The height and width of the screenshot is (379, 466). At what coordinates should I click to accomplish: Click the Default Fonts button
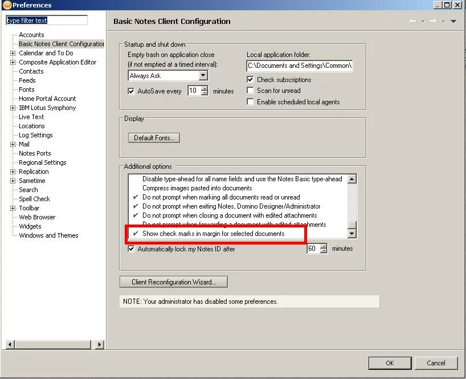154,138
